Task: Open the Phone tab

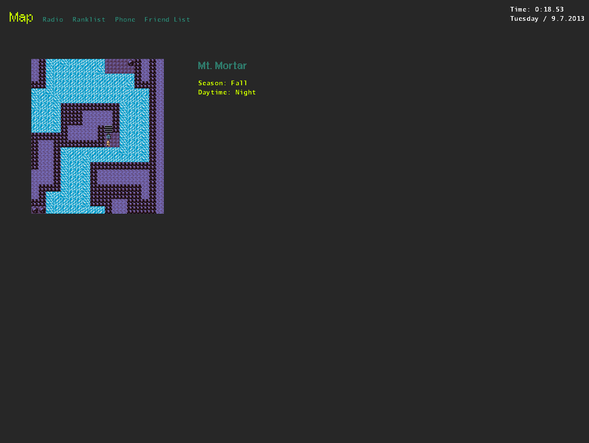Action: [125, 19]
